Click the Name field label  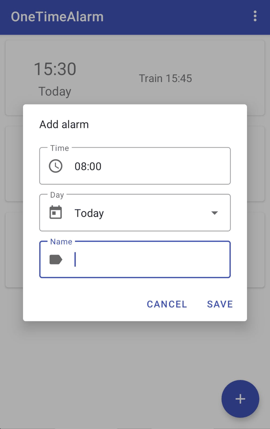[61, 242]
